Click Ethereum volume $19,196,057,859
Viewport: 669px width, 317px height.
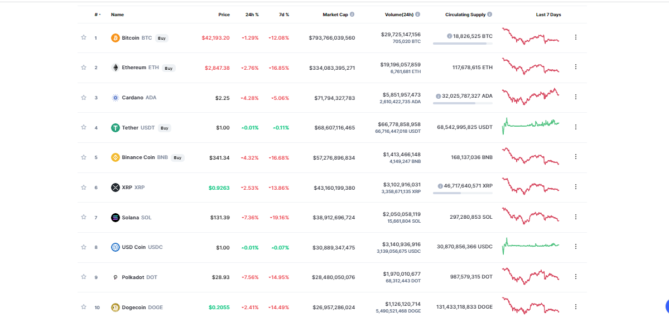[x=400, y=64]
